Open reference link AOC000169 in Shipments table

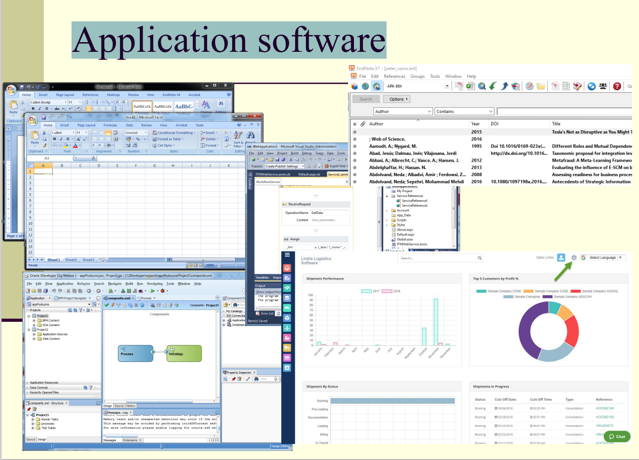click(605, 408)
